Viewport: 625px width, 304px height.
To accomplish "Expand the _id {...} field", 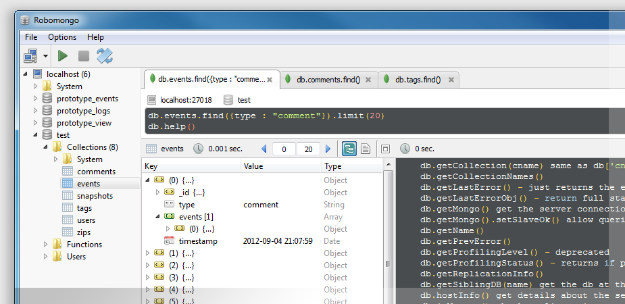I will pyautogui.click(x=157, y=193).
